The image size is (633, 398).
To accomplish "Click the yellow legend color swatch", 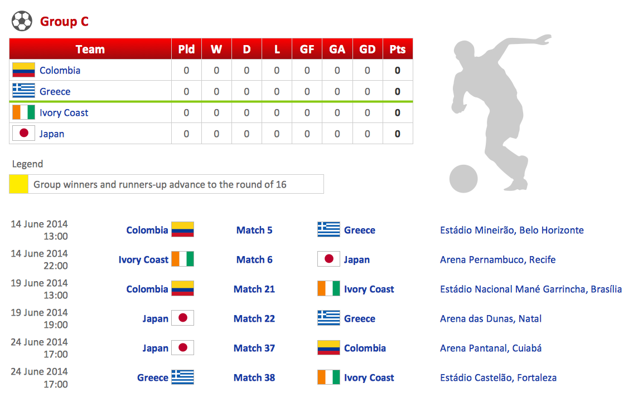I will point(19,184).
